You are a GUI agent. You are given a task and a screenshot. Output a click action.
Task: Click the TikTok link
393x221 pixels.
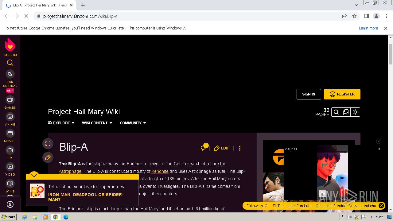coord(278,206)
